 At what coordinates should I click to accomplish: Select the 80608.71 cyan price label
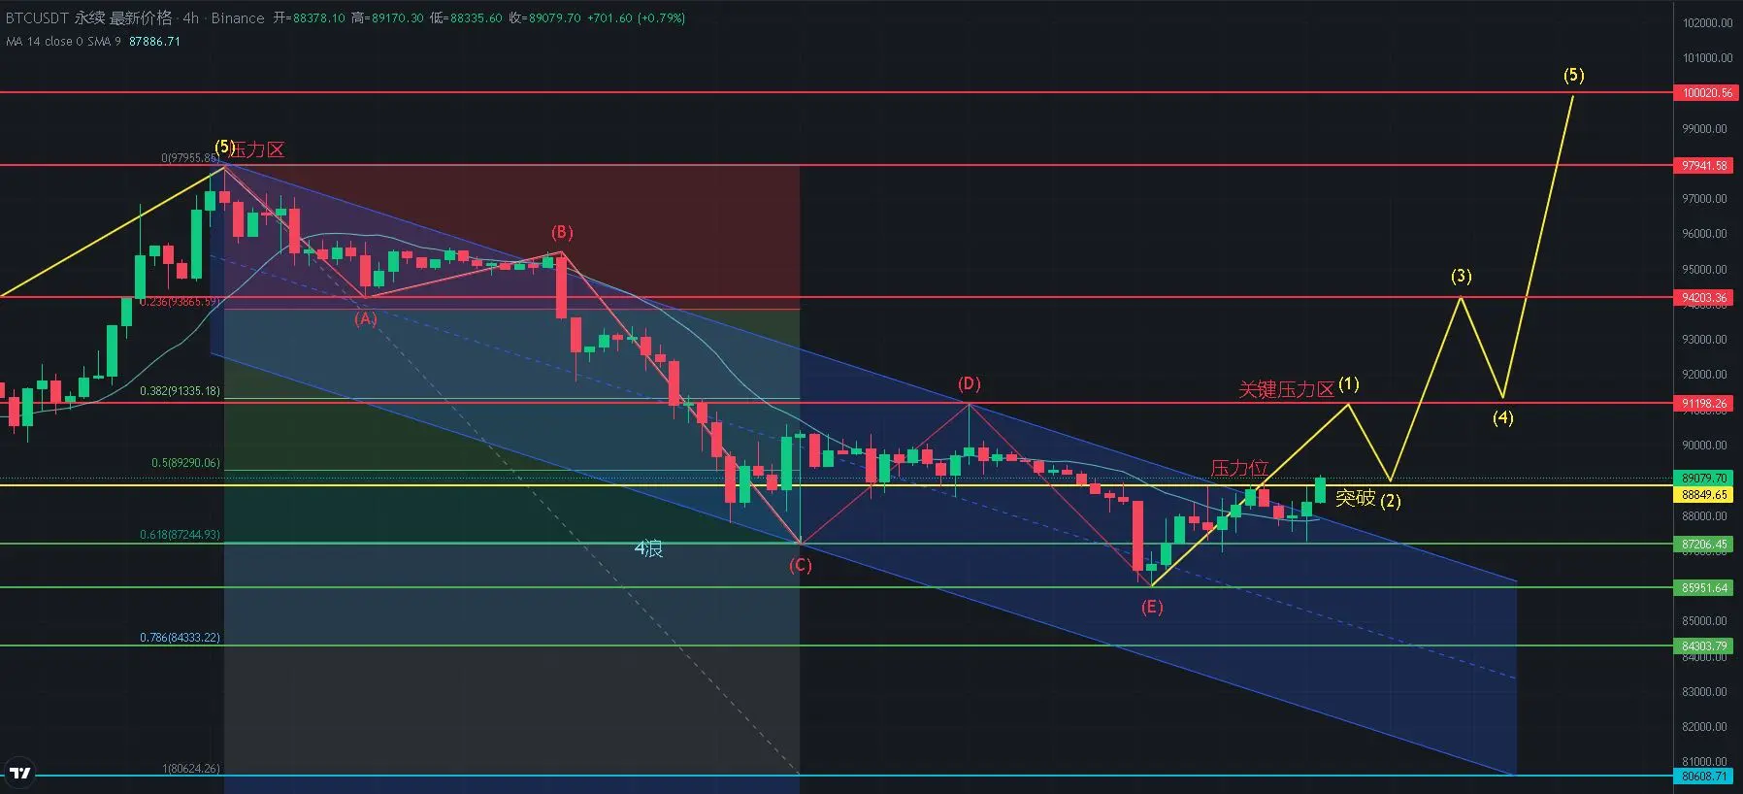[x=1704, y=776]
